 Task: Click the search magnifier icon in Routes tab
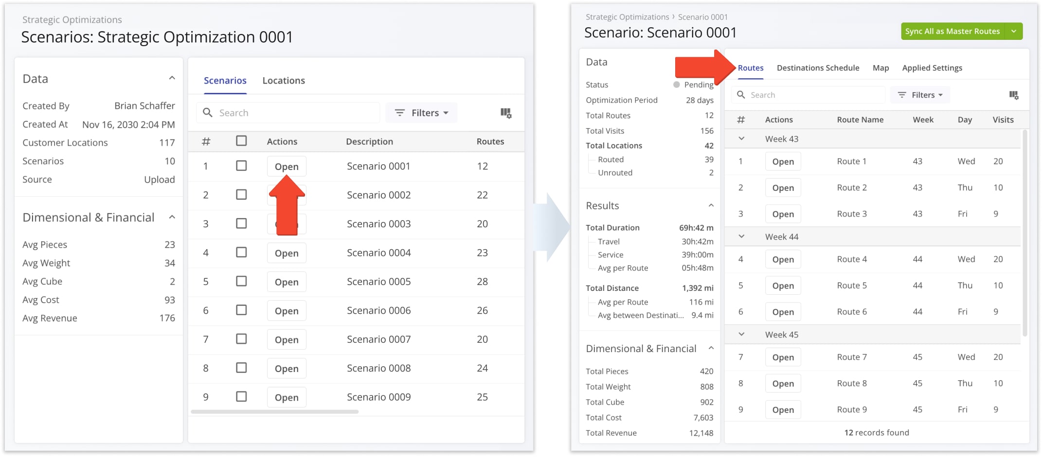[741, 95]
